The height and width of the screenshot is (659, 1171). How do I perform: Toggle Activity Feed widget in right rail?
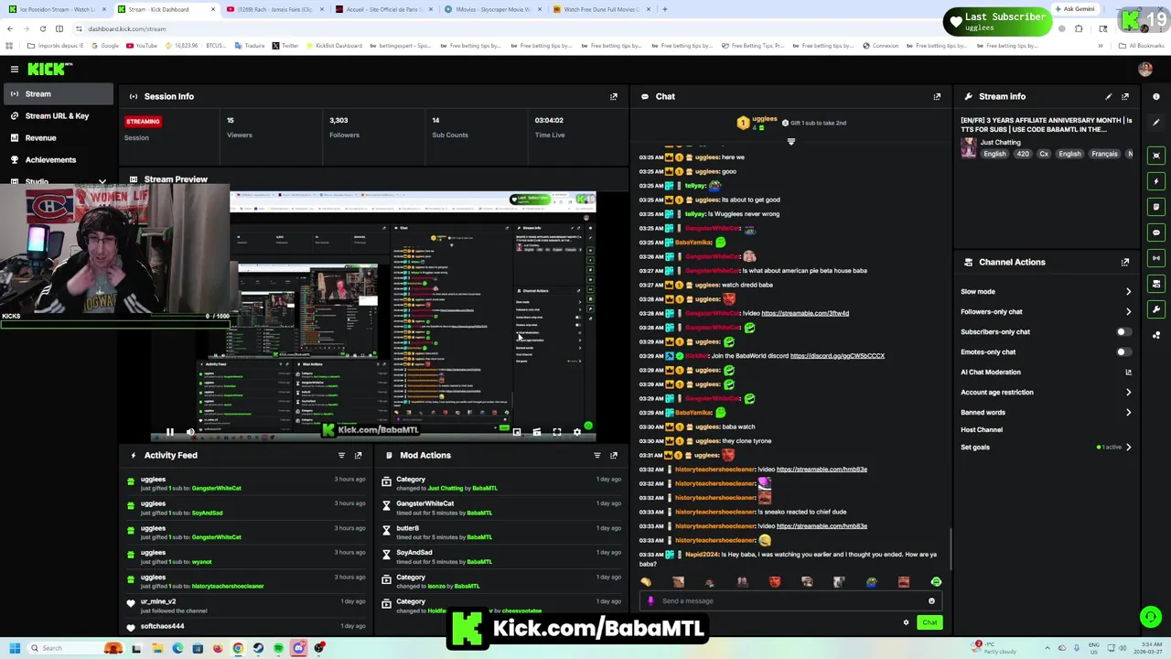[x=1157, y=181]
